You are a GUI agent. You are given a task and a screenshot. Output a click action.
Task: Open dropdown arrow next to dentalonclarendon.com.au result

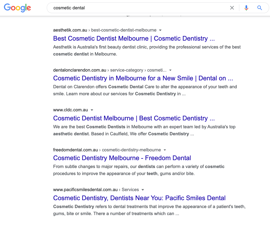point(170,70)
